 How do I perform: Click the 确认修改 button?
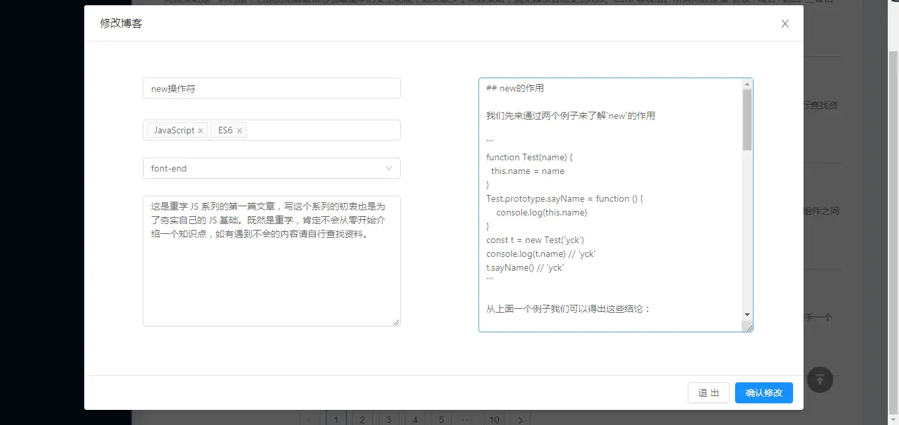click(763, 393)
